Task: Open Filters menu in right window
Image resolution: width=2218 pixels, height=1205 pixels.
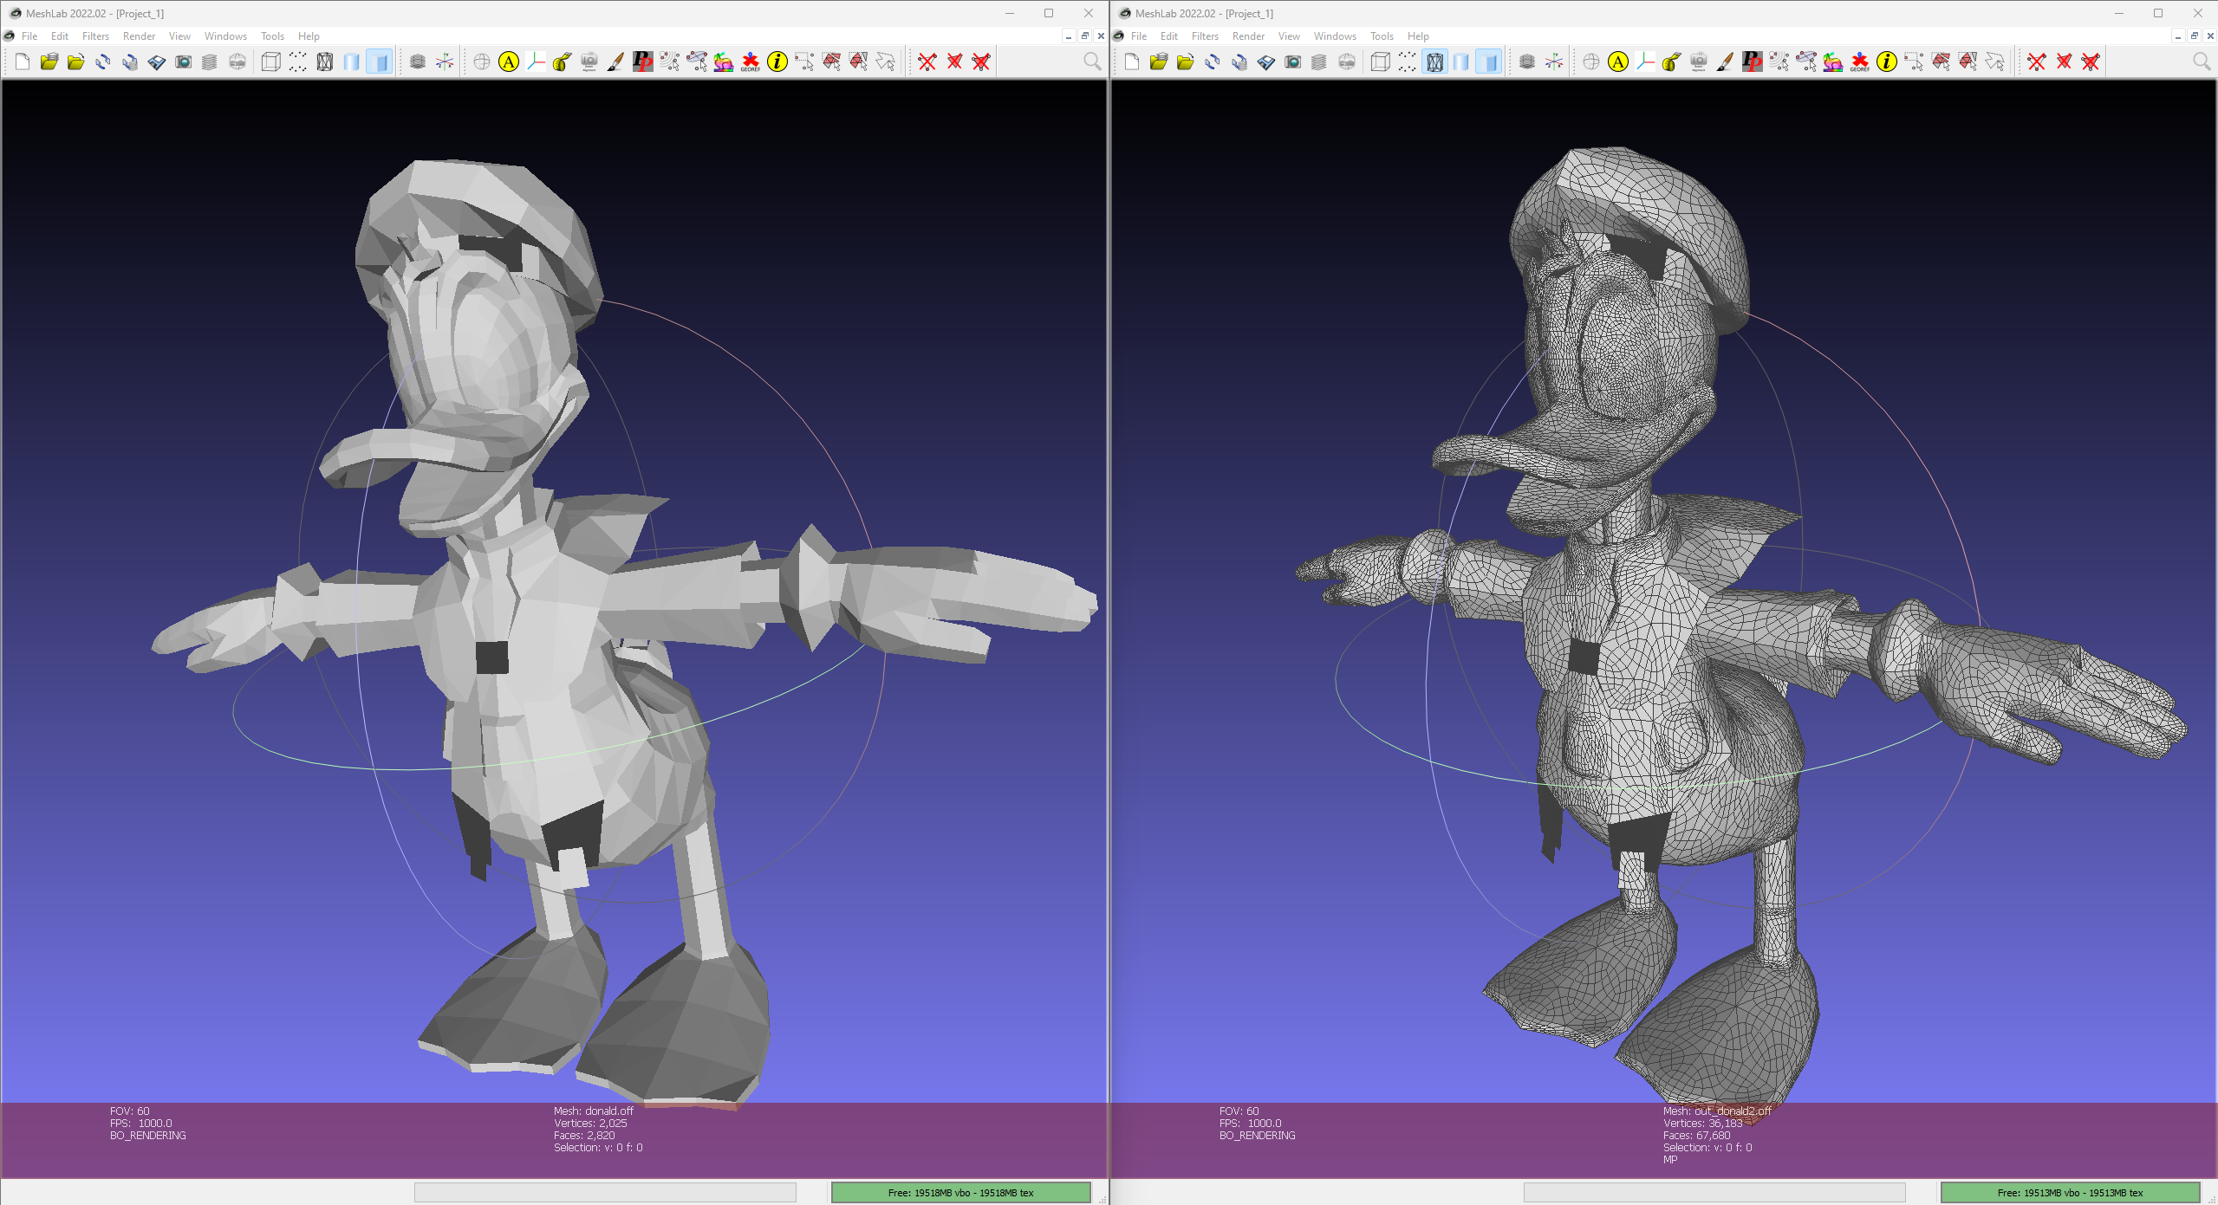Action: 1206,36
